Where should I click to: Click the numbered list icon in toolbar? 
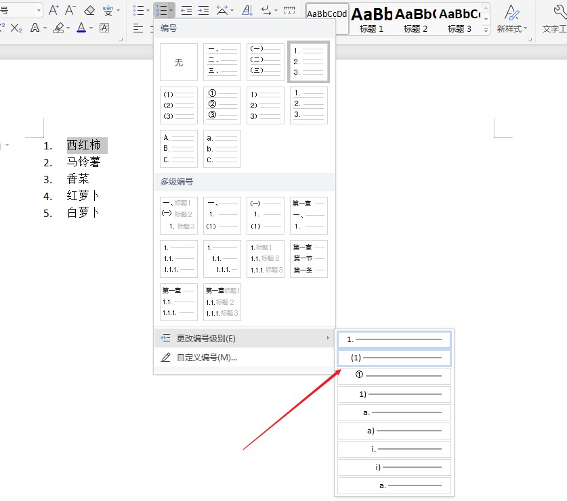pyautogui.click(x=161, y=10)
